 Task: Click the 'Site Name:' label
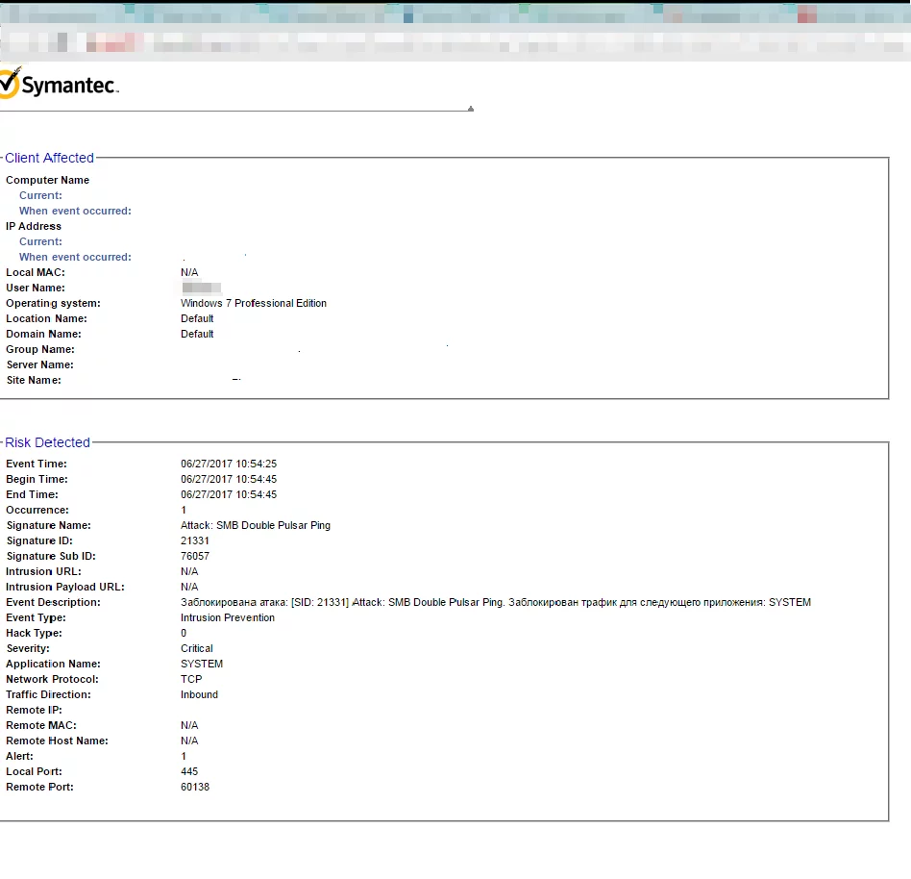[x=34, y=380]
